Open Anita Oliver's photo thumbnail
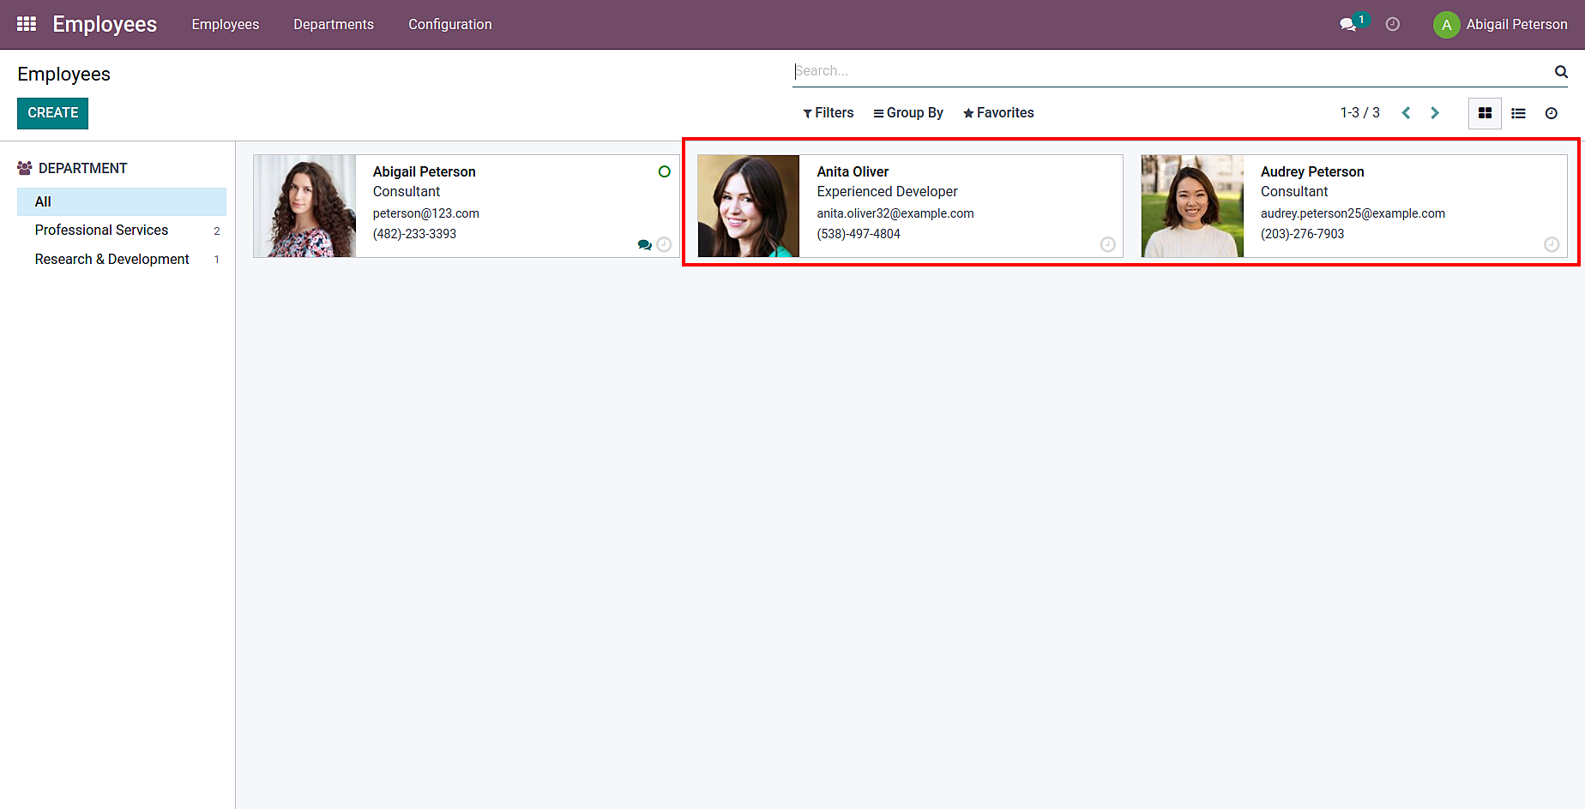Image resolution: width=1585 pixels, height=809 pixels. coord(748,206)
